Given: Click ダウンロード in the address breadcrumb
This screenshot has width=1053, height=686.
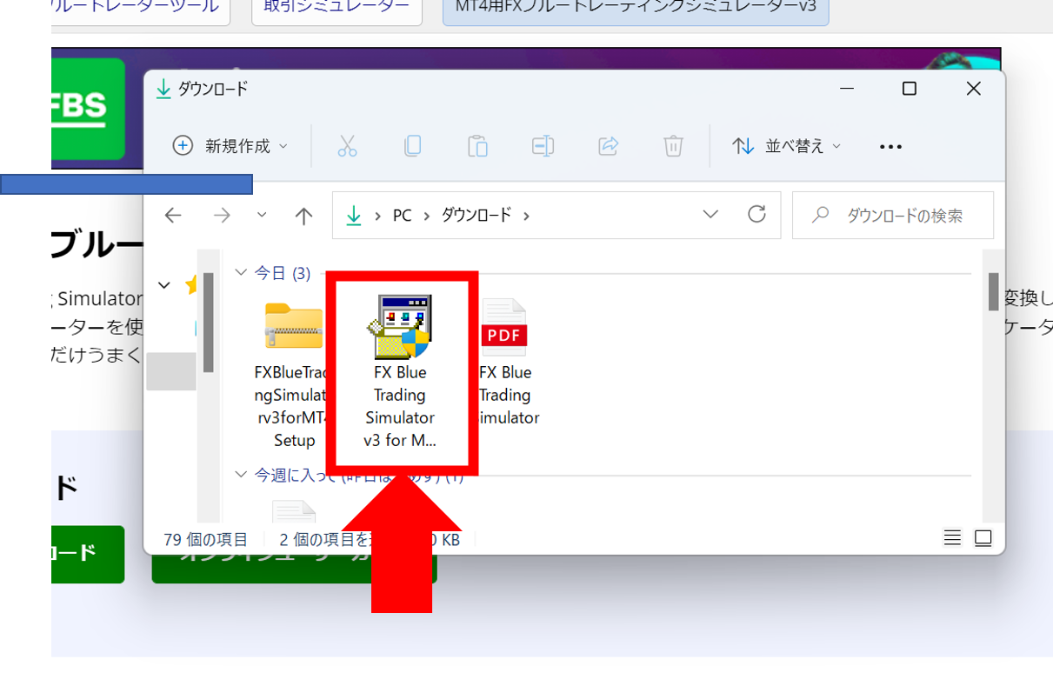Looking at the screenshot, I should (x=477, y=215).
